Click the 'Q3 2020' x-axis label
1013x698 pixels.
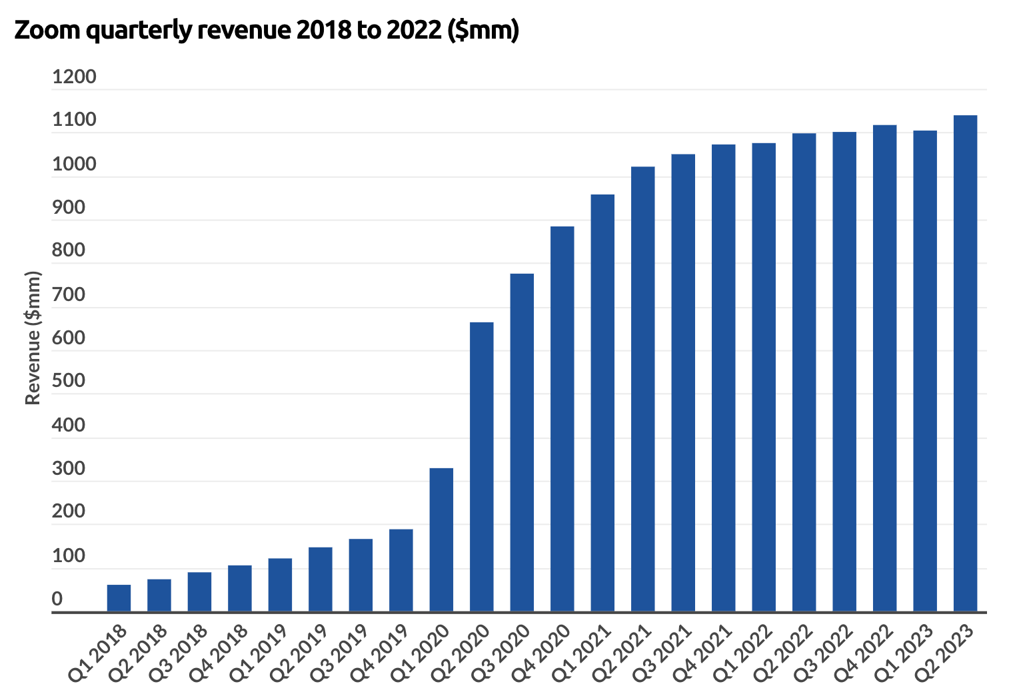click(501, 653)
